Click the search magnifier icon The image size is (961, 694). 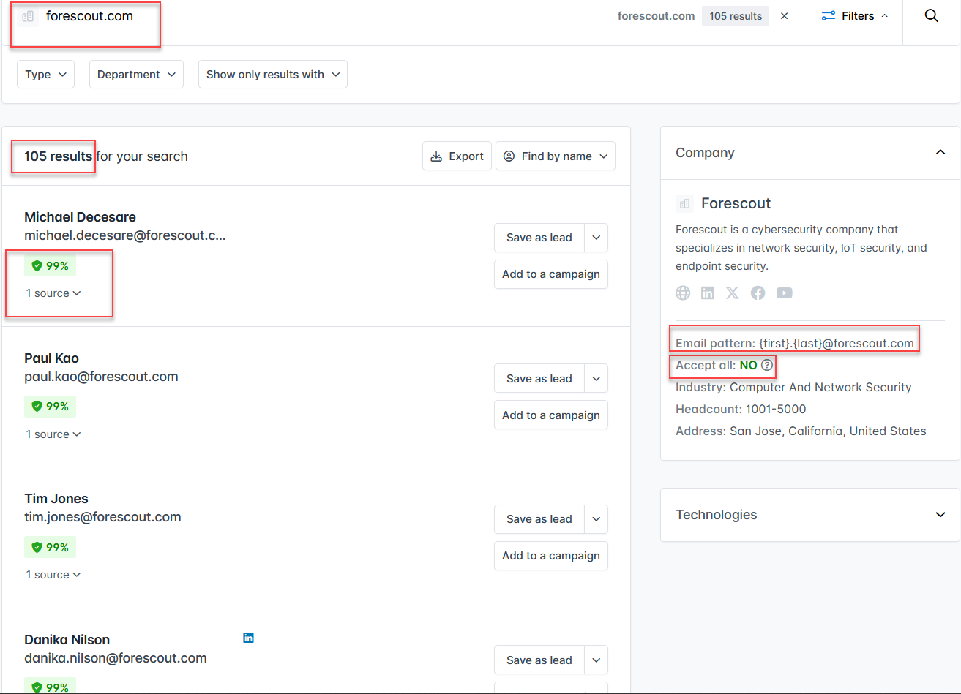tap(931, 16)
